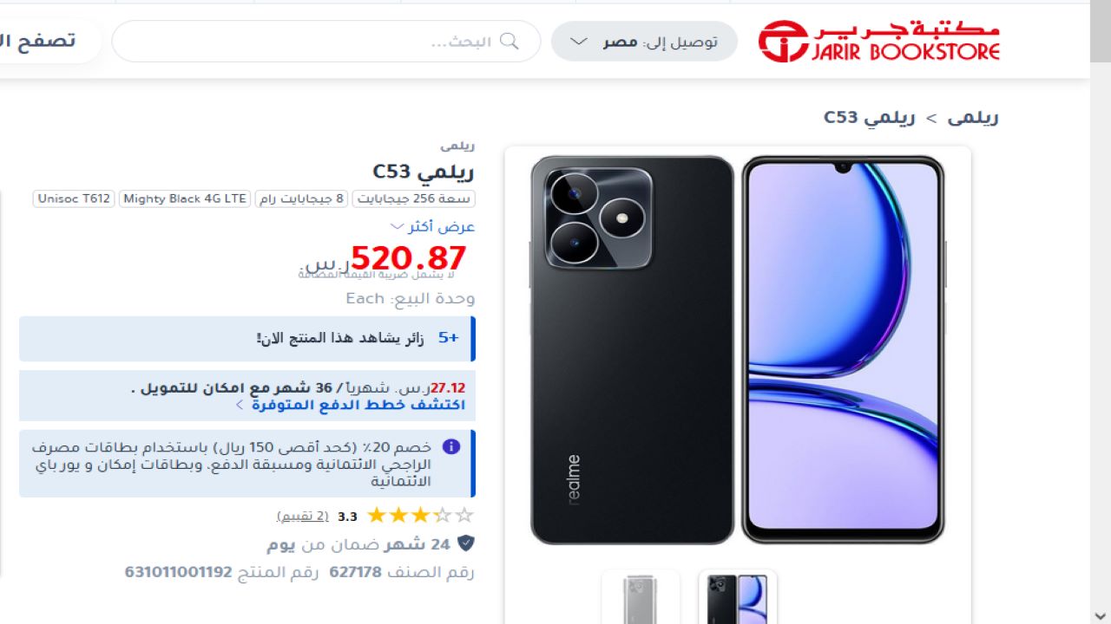Click the info icon beside 20% discount

[450, 447]
